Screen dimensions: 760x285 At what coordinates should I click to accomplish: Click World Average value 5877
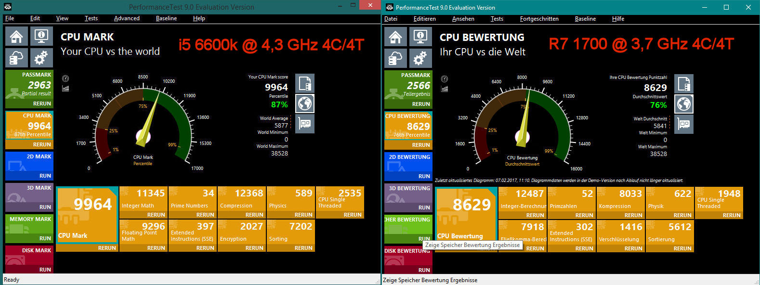pyautogui.click(x=281, y=125)
